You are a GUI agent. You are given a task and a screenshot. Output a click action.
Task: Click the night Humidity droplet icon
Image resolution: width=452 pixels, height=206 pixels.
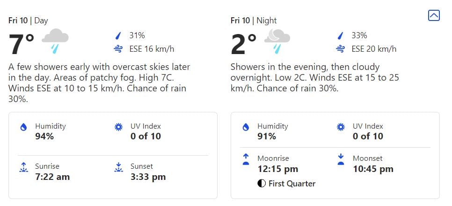click(x=246, y=127)
